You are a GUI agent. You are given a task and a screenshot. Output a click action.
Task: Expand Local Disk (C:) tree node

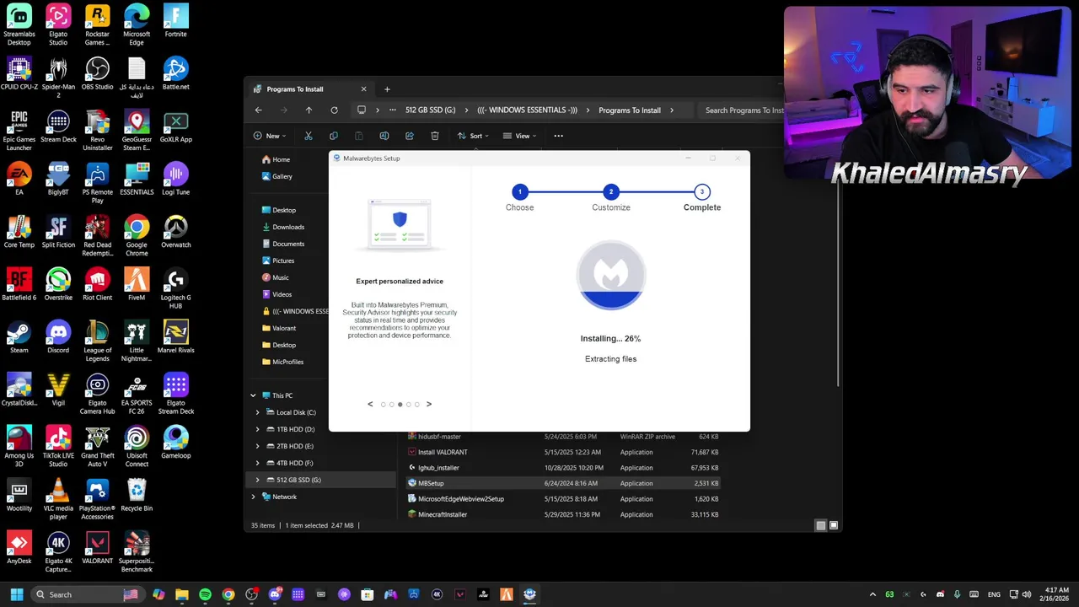258,412
